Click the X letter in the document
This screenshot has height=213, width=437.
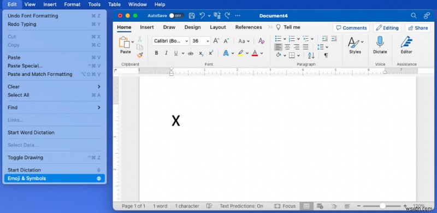tap(176, 121)
